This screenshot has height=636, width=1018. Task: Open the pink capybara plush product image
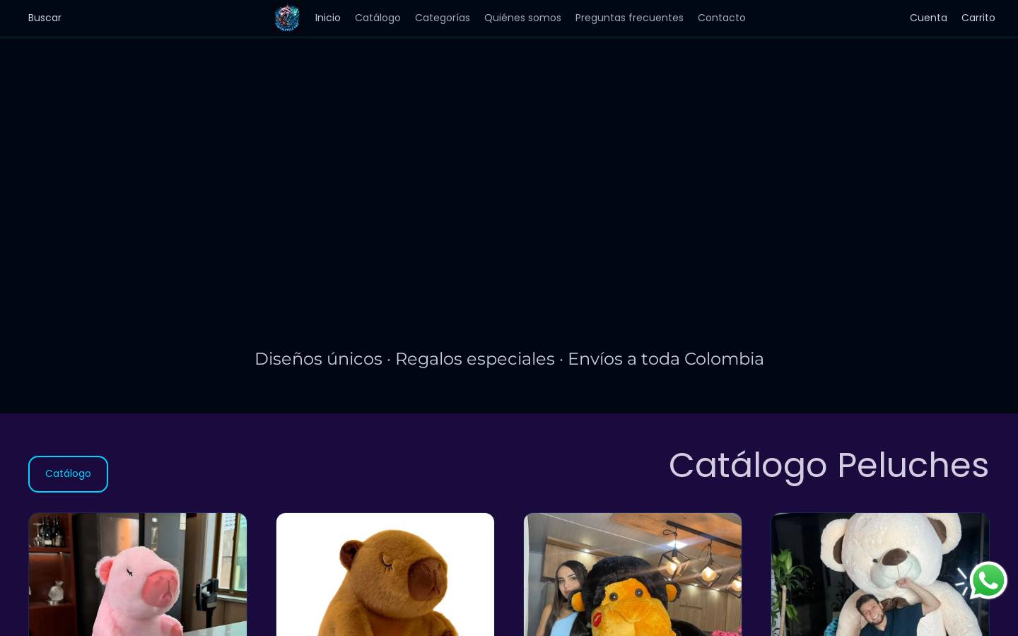(138, 575)
